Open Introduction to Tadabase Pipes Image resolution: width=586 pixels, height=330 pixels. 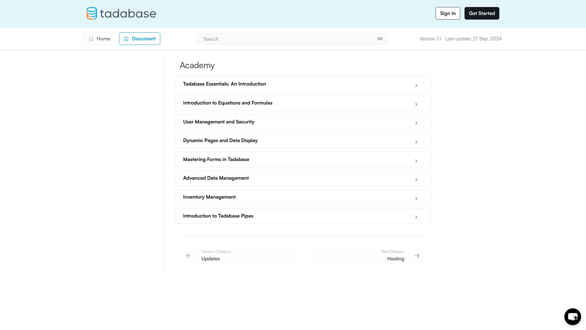coord(303,216)
